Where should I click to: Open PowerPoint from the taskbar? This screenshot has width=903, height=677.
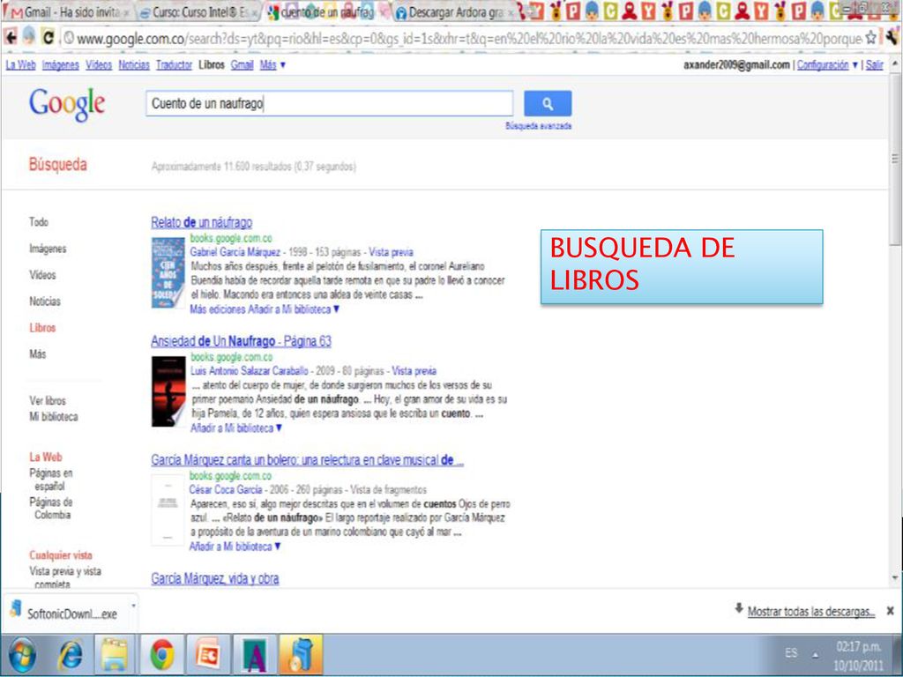pyautogui.click(x=208, y=655)
